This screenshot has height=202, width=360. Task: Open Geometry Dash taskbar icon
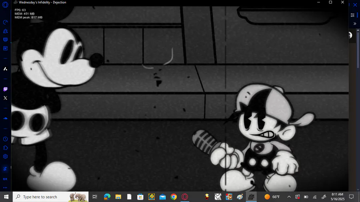pos(152,197)
